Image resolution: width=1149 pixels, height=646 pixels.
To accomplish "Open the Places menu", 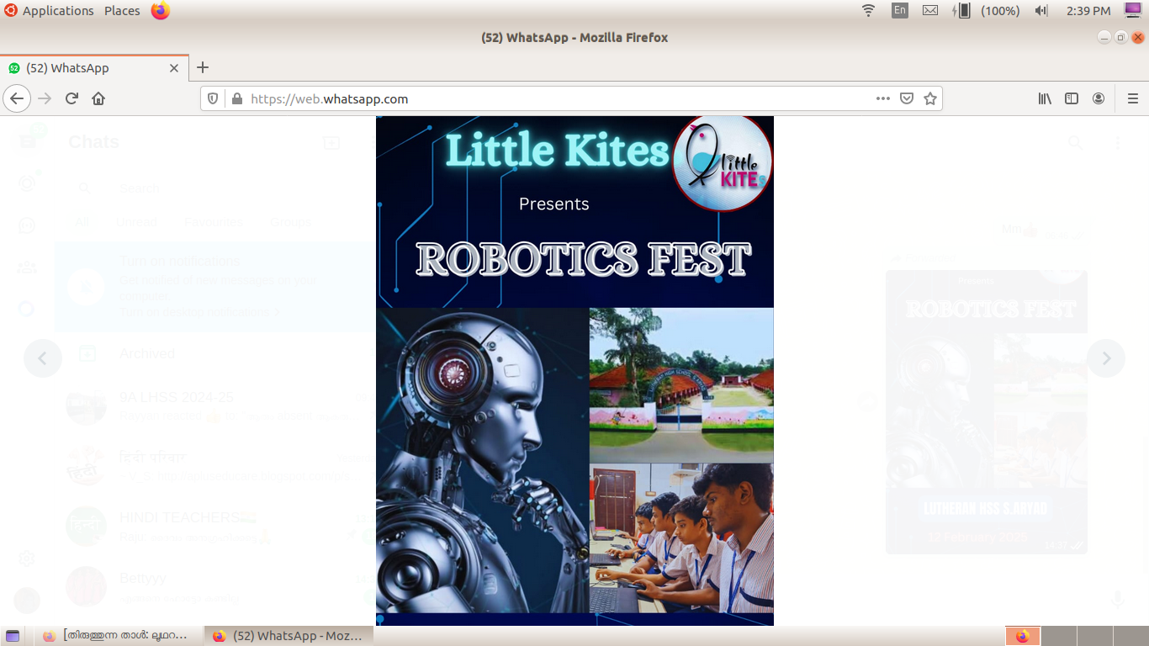I will [122, 11].
